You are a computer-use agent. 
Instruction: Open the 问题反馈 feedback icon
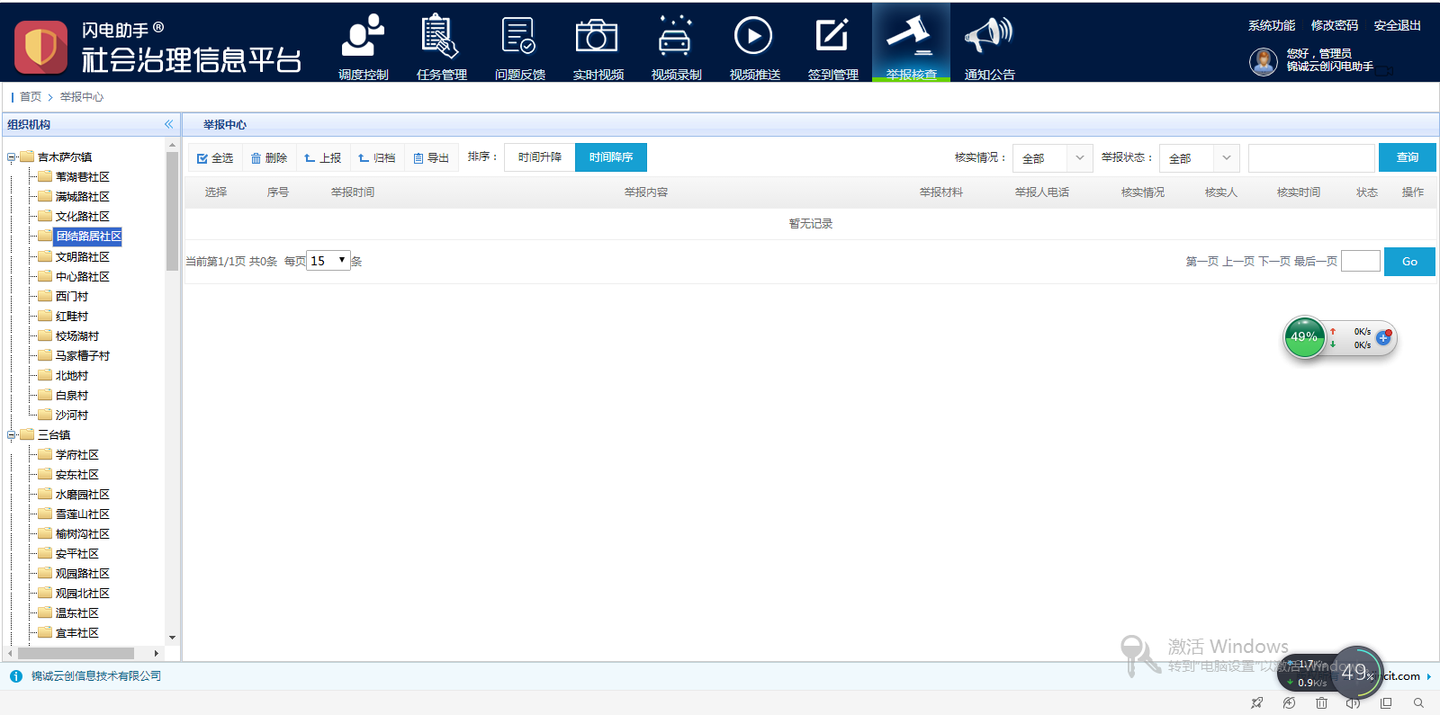pyautogui.click(x=519, y=38)
